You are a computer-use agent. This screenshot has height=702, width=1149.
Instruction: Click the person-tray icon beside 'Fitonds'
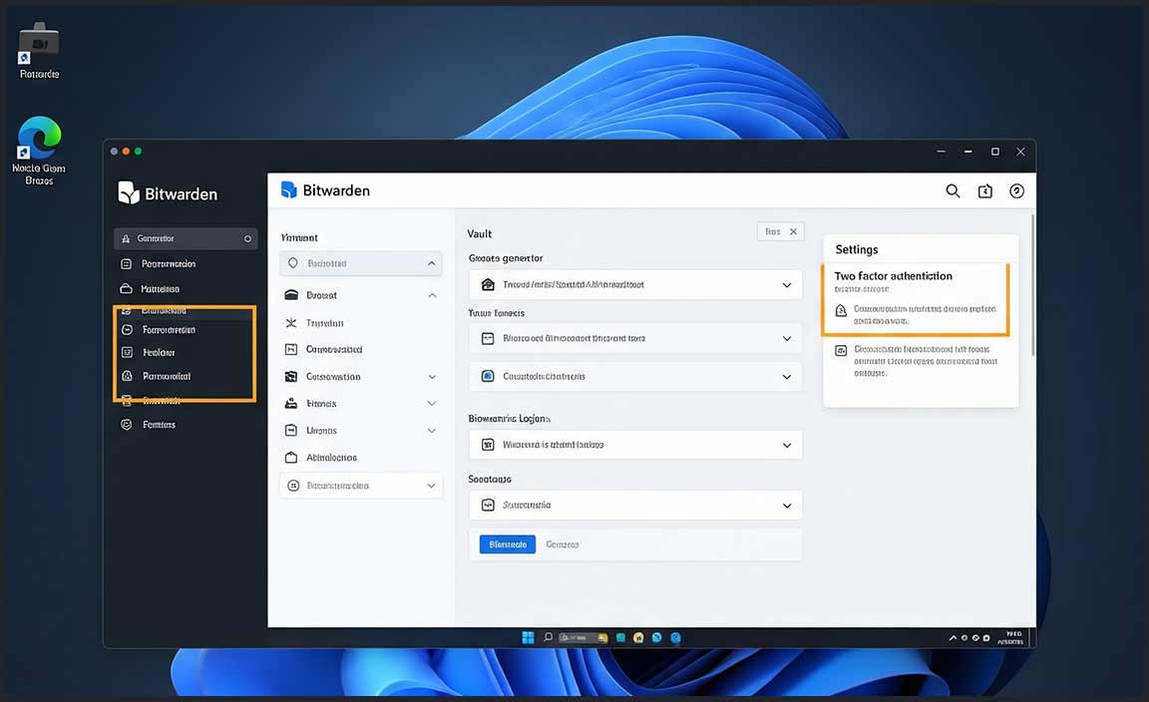coord(291,404)
